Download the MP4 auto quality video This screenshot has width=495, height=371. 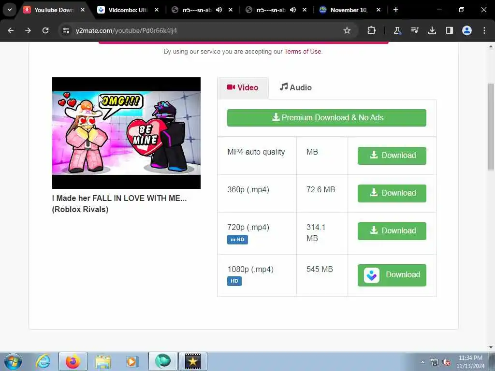(x=392, y=156)
